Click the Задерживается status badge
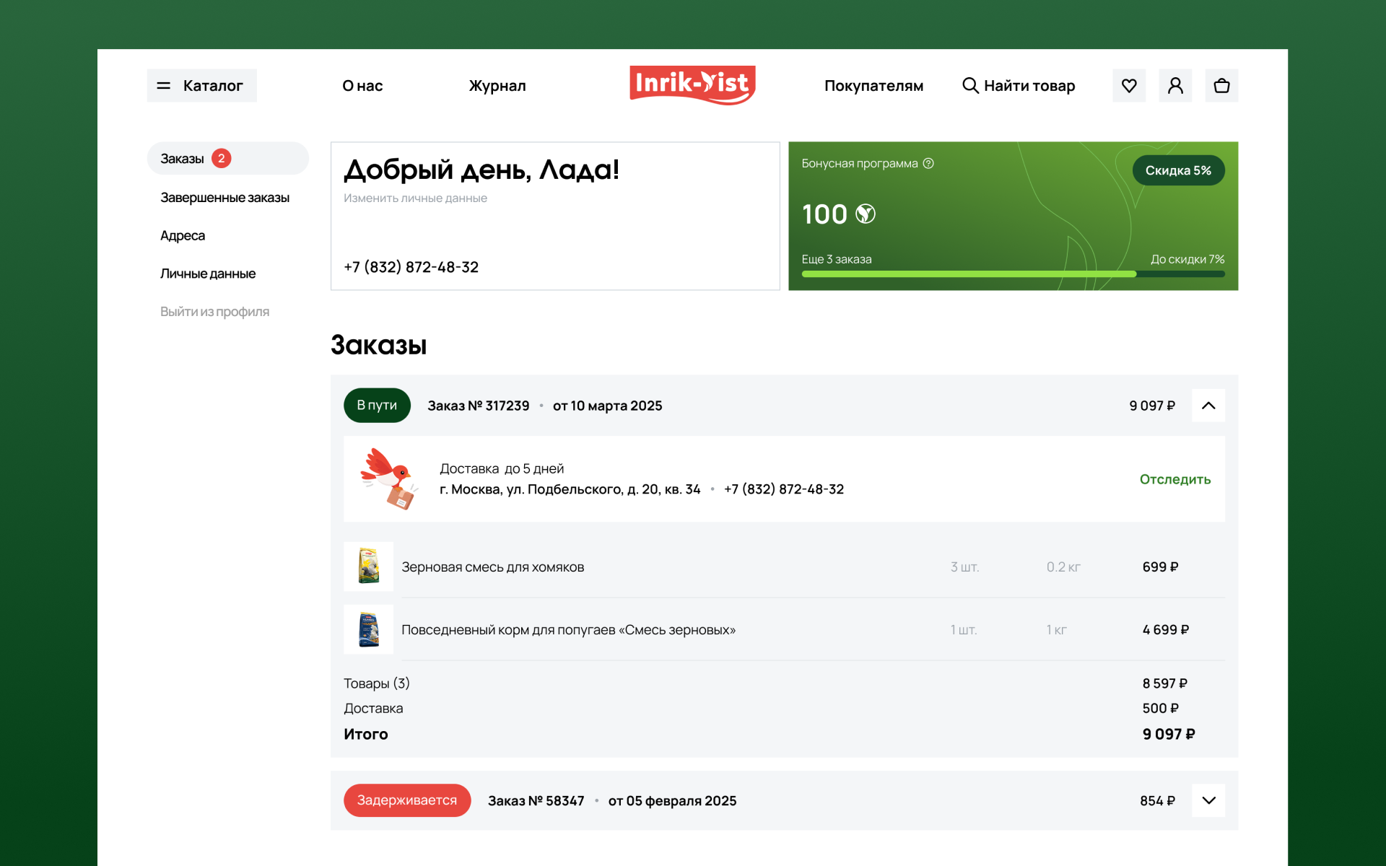The width and height of the screenshot is (1386, 866). click(407, 800)
